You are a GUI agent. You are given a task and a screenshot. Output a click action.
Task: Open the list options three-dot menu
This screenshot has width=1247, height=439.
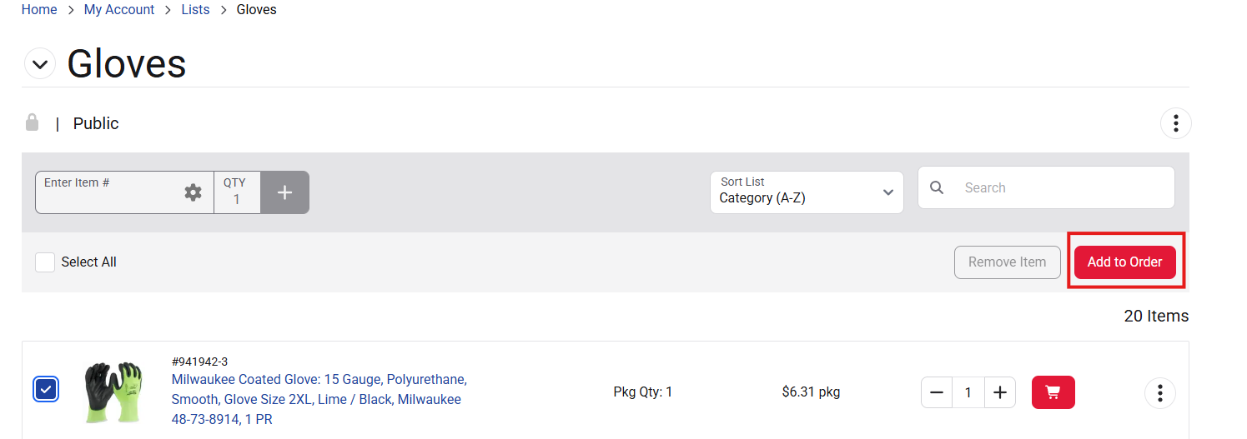pos(1175,123)
